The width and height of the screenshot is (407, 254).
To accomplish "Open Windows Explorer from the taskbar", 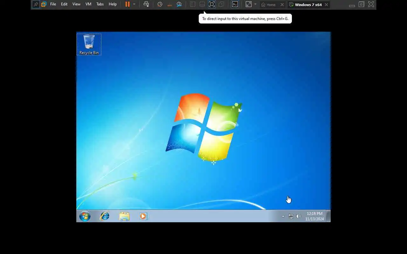I will point(124,216).
